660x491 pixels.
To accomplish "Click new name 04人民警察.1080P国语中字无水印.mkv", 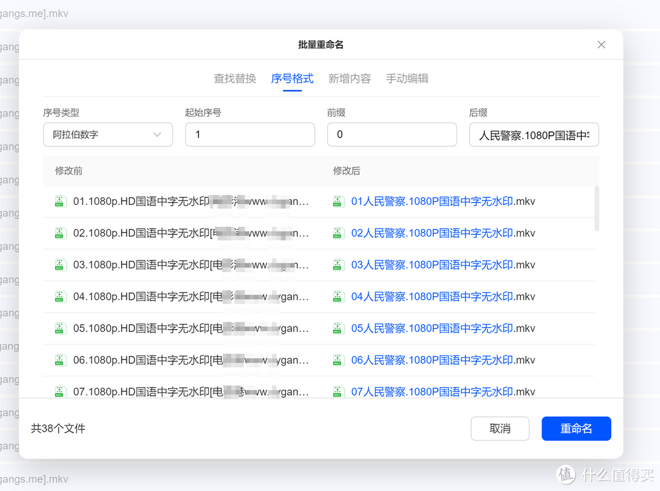I will click(443, 297).
